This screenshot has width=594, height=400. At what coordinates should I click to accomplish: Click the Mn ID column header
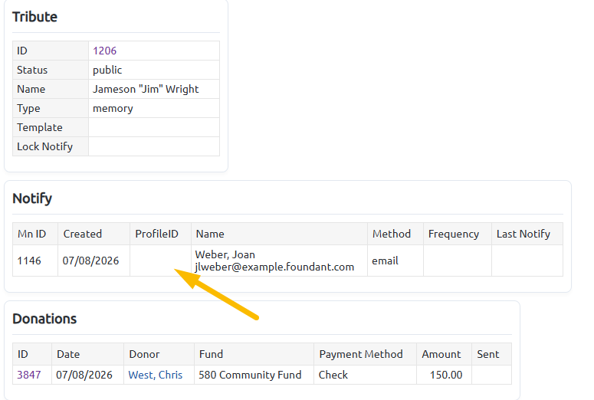[35, 234]
